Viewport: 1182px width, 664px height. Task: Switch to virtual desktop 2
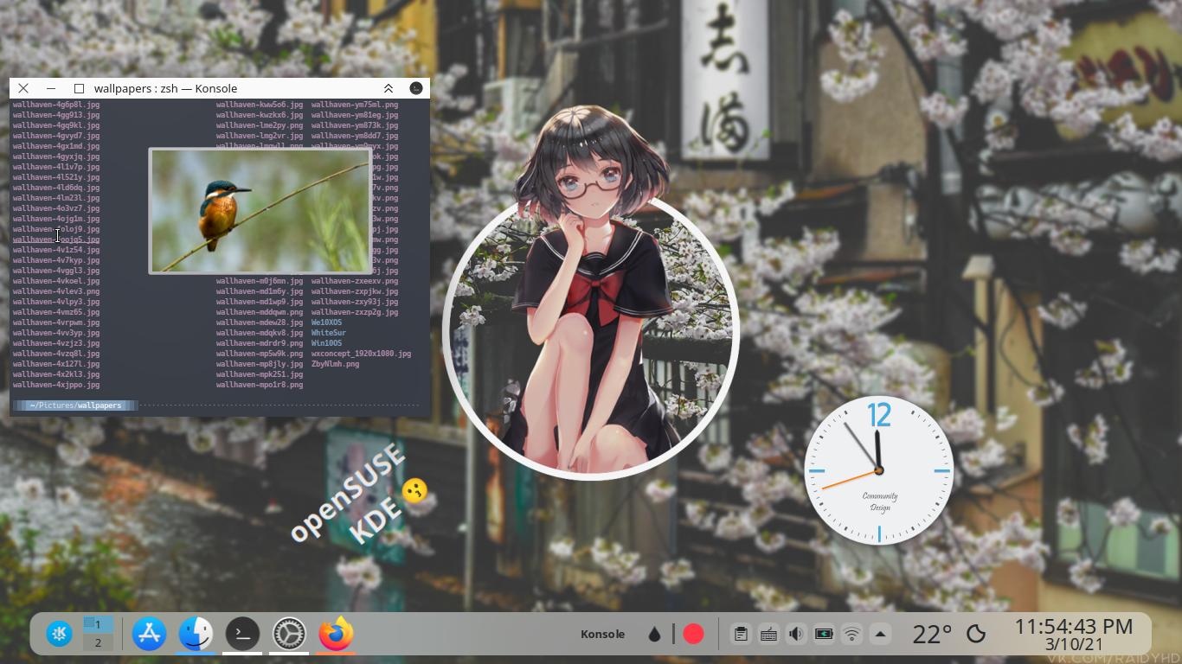(x=98, y=642)
